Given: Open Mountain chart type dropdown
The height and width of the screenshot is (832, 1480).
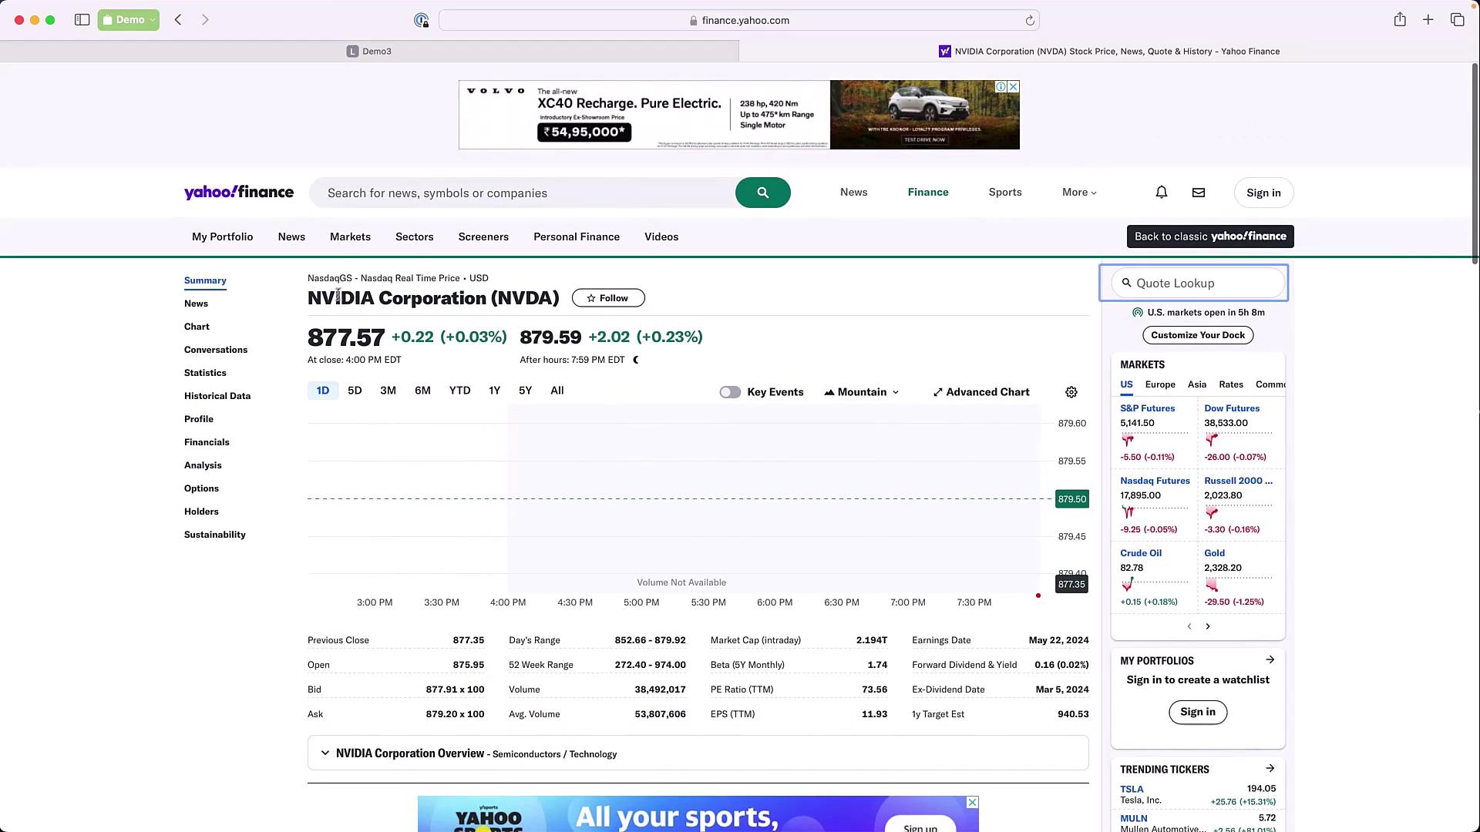Looking at the screenshot, I should point(861,392).
